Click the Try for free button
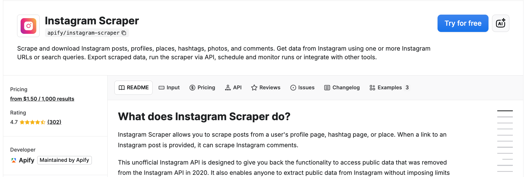 [463, 23]
